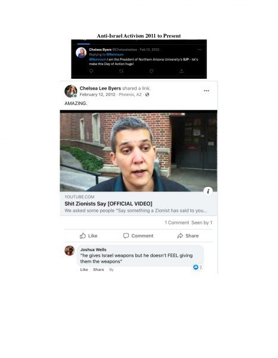Click the tweet share upload icon
Screen dimensions: 278x358
(181, 71)
